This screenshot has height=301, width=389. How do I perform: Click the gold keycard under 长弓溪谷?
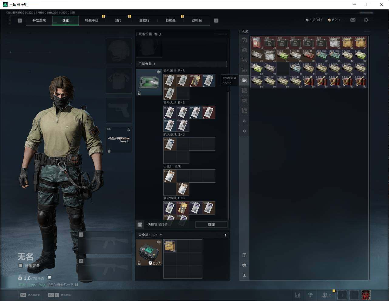click(196, 80)
